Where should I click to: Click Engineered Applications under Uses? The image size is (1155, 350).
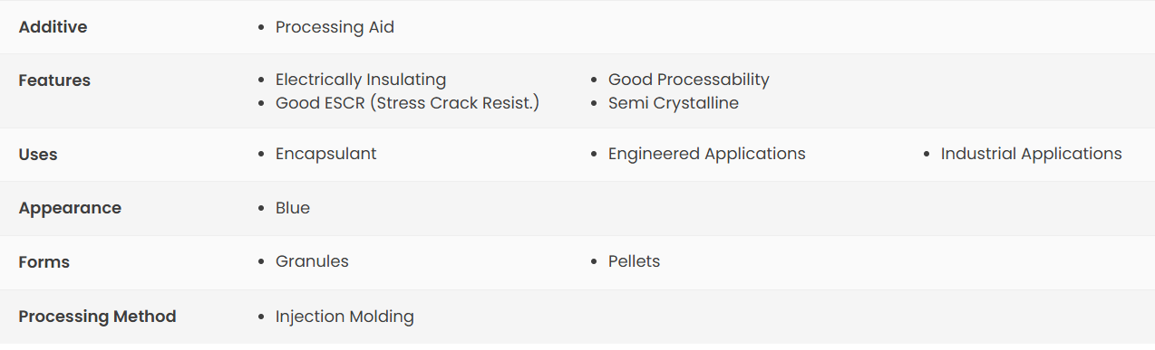click(706, 154)
